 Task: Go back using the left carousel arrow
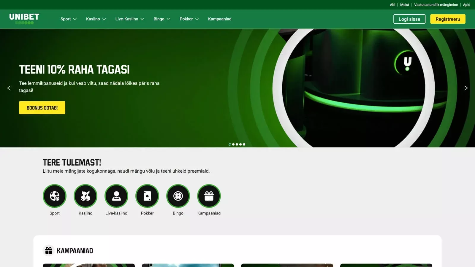click(9, 88)
